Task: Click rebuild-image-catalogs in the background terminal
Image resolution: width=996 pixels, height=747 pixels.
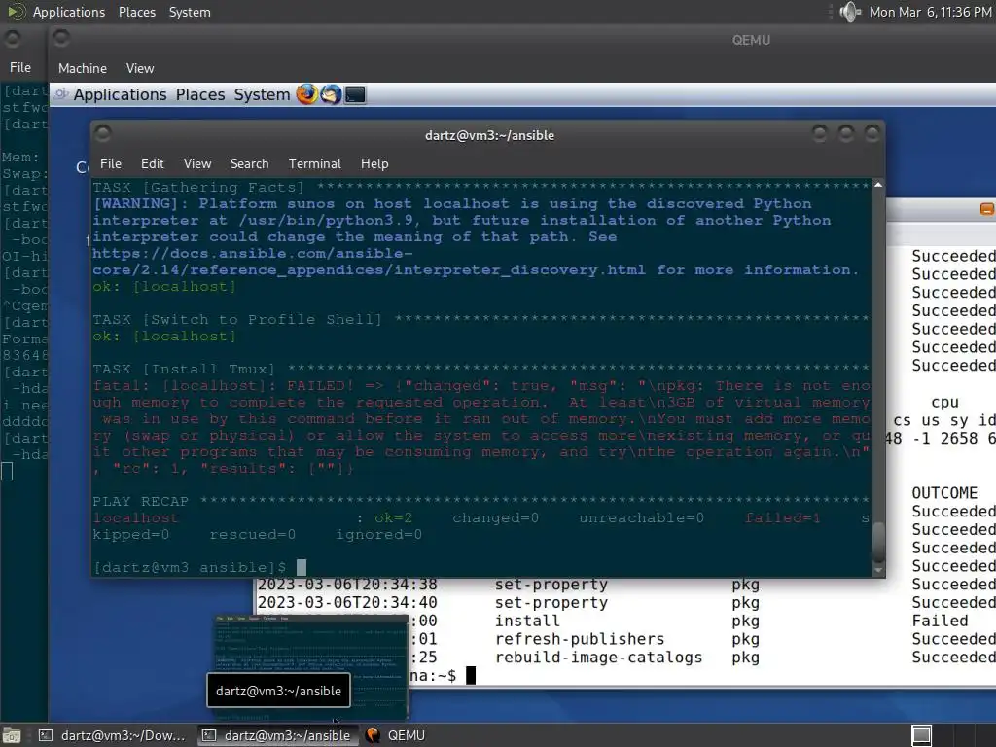Action: pos(598,658)
